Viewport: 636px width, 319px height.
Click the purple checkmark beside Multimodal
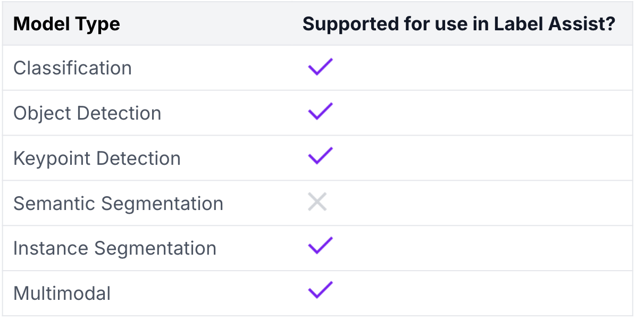pos(320,291)
